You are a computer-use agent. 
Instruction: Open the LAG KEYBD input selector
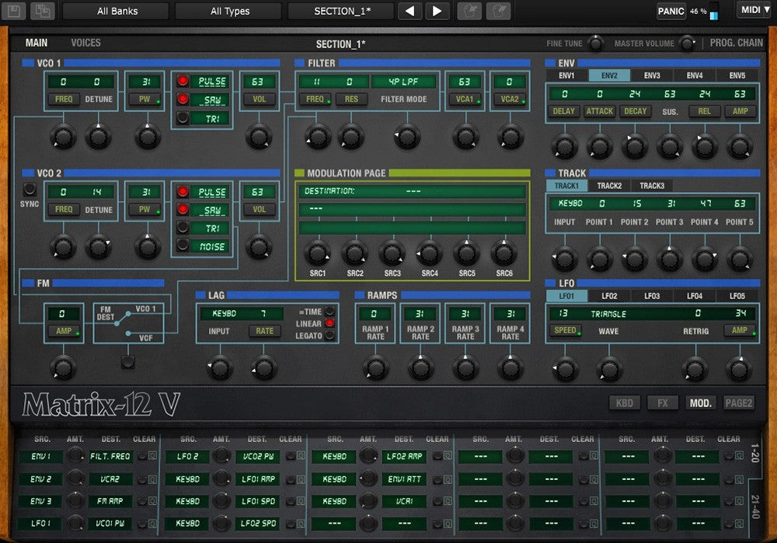[224, 313]
